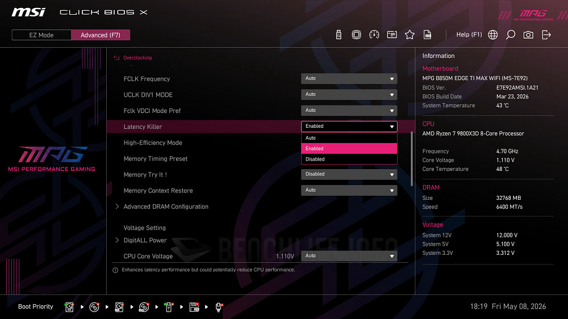This screenshot has height=319, width=568.
Task: Click the time and date display
Action: [x=508, y=307]
